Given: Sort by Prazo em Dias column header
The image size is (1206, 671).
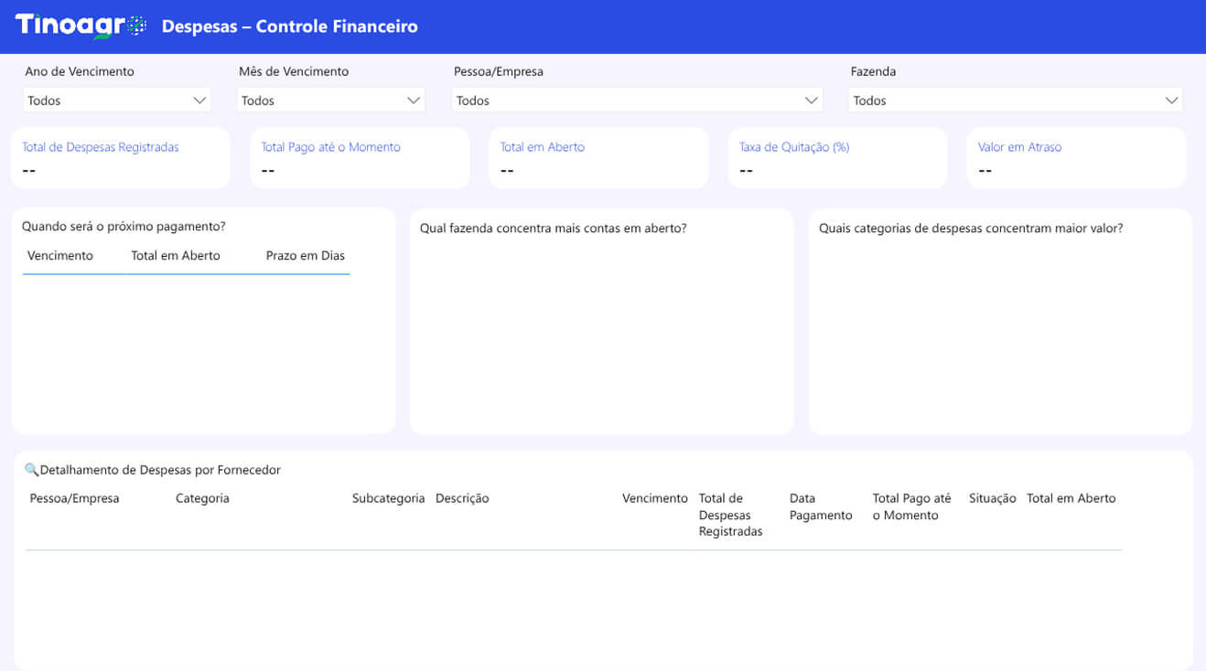Looking at the screenshot, I should click(305, 256).
